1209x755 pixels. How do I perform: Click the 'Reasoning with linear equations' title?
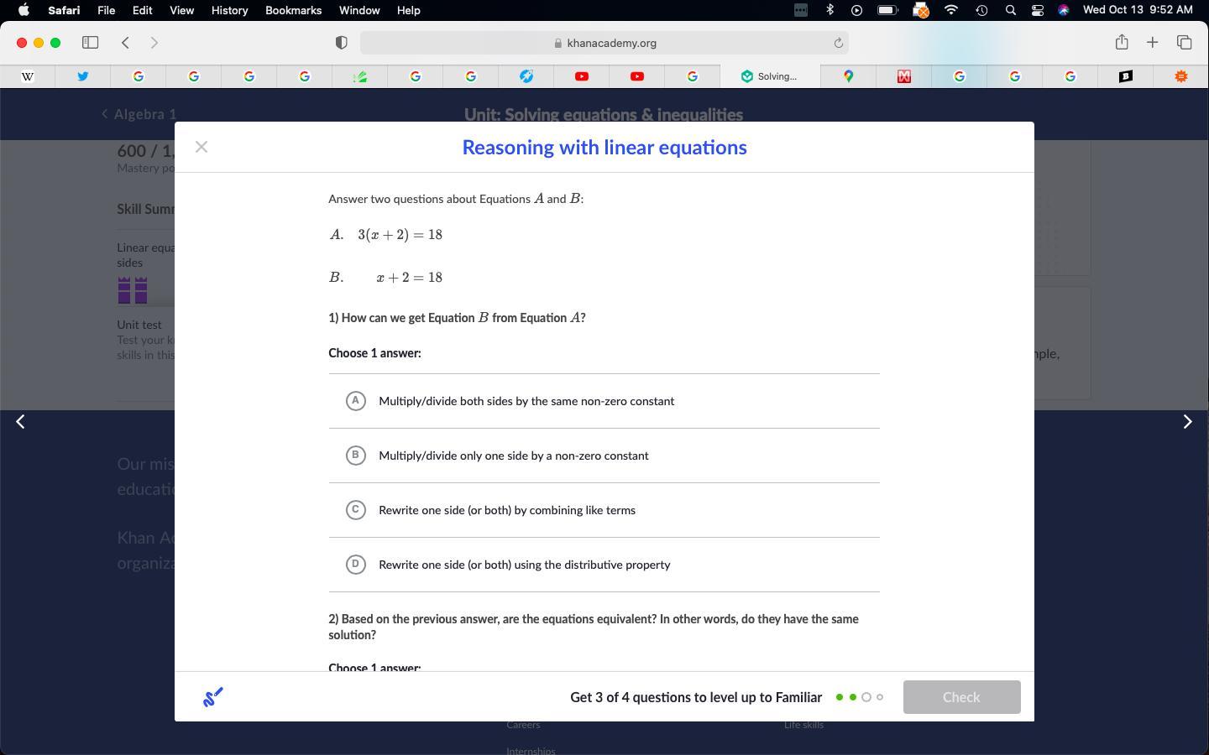click(x=604, y=148)
